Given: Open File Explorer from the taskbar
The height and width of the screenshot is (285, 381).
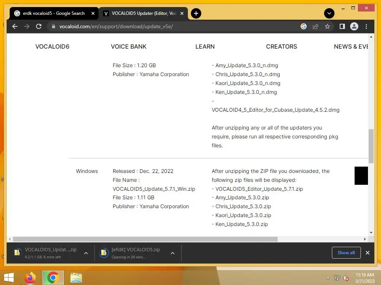Looking at the screenshot, I should coord(76,278).
